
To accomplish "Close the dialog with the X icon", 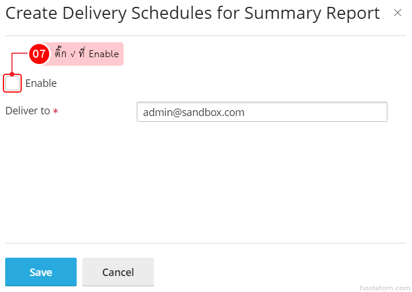I will tap(398, 13).
